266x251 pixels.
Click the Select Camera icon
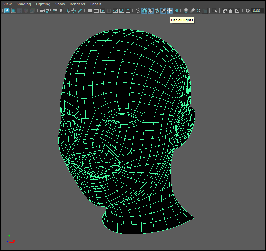pos(42,11)
